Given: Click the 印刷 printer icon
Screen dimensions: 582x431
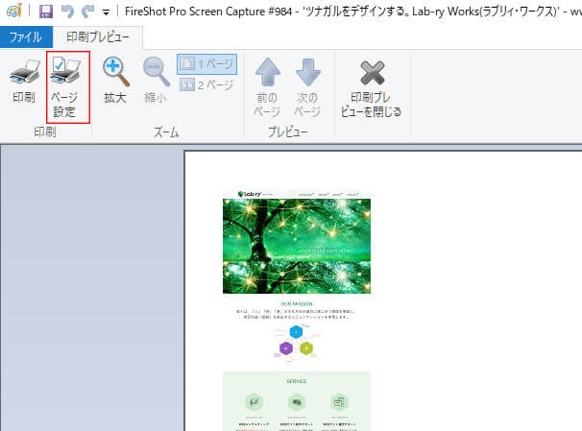Looking at the screenshot, I should point(24,70).
